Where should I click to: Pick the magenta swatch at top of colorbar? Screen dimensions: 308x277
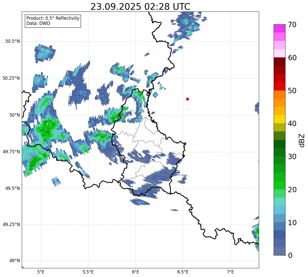pos(280,28)
